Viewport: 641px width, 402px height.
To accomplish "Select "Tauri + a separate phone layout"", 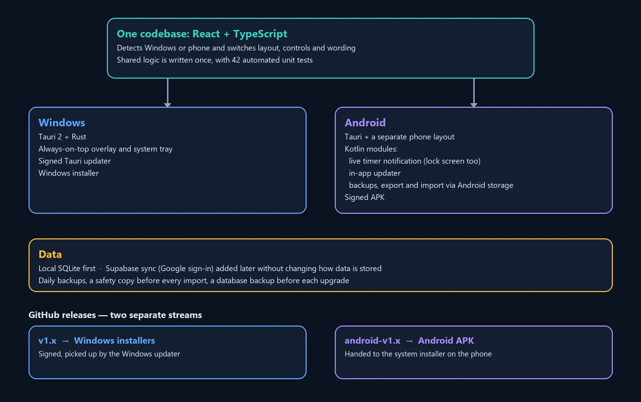I will point(400,137).
